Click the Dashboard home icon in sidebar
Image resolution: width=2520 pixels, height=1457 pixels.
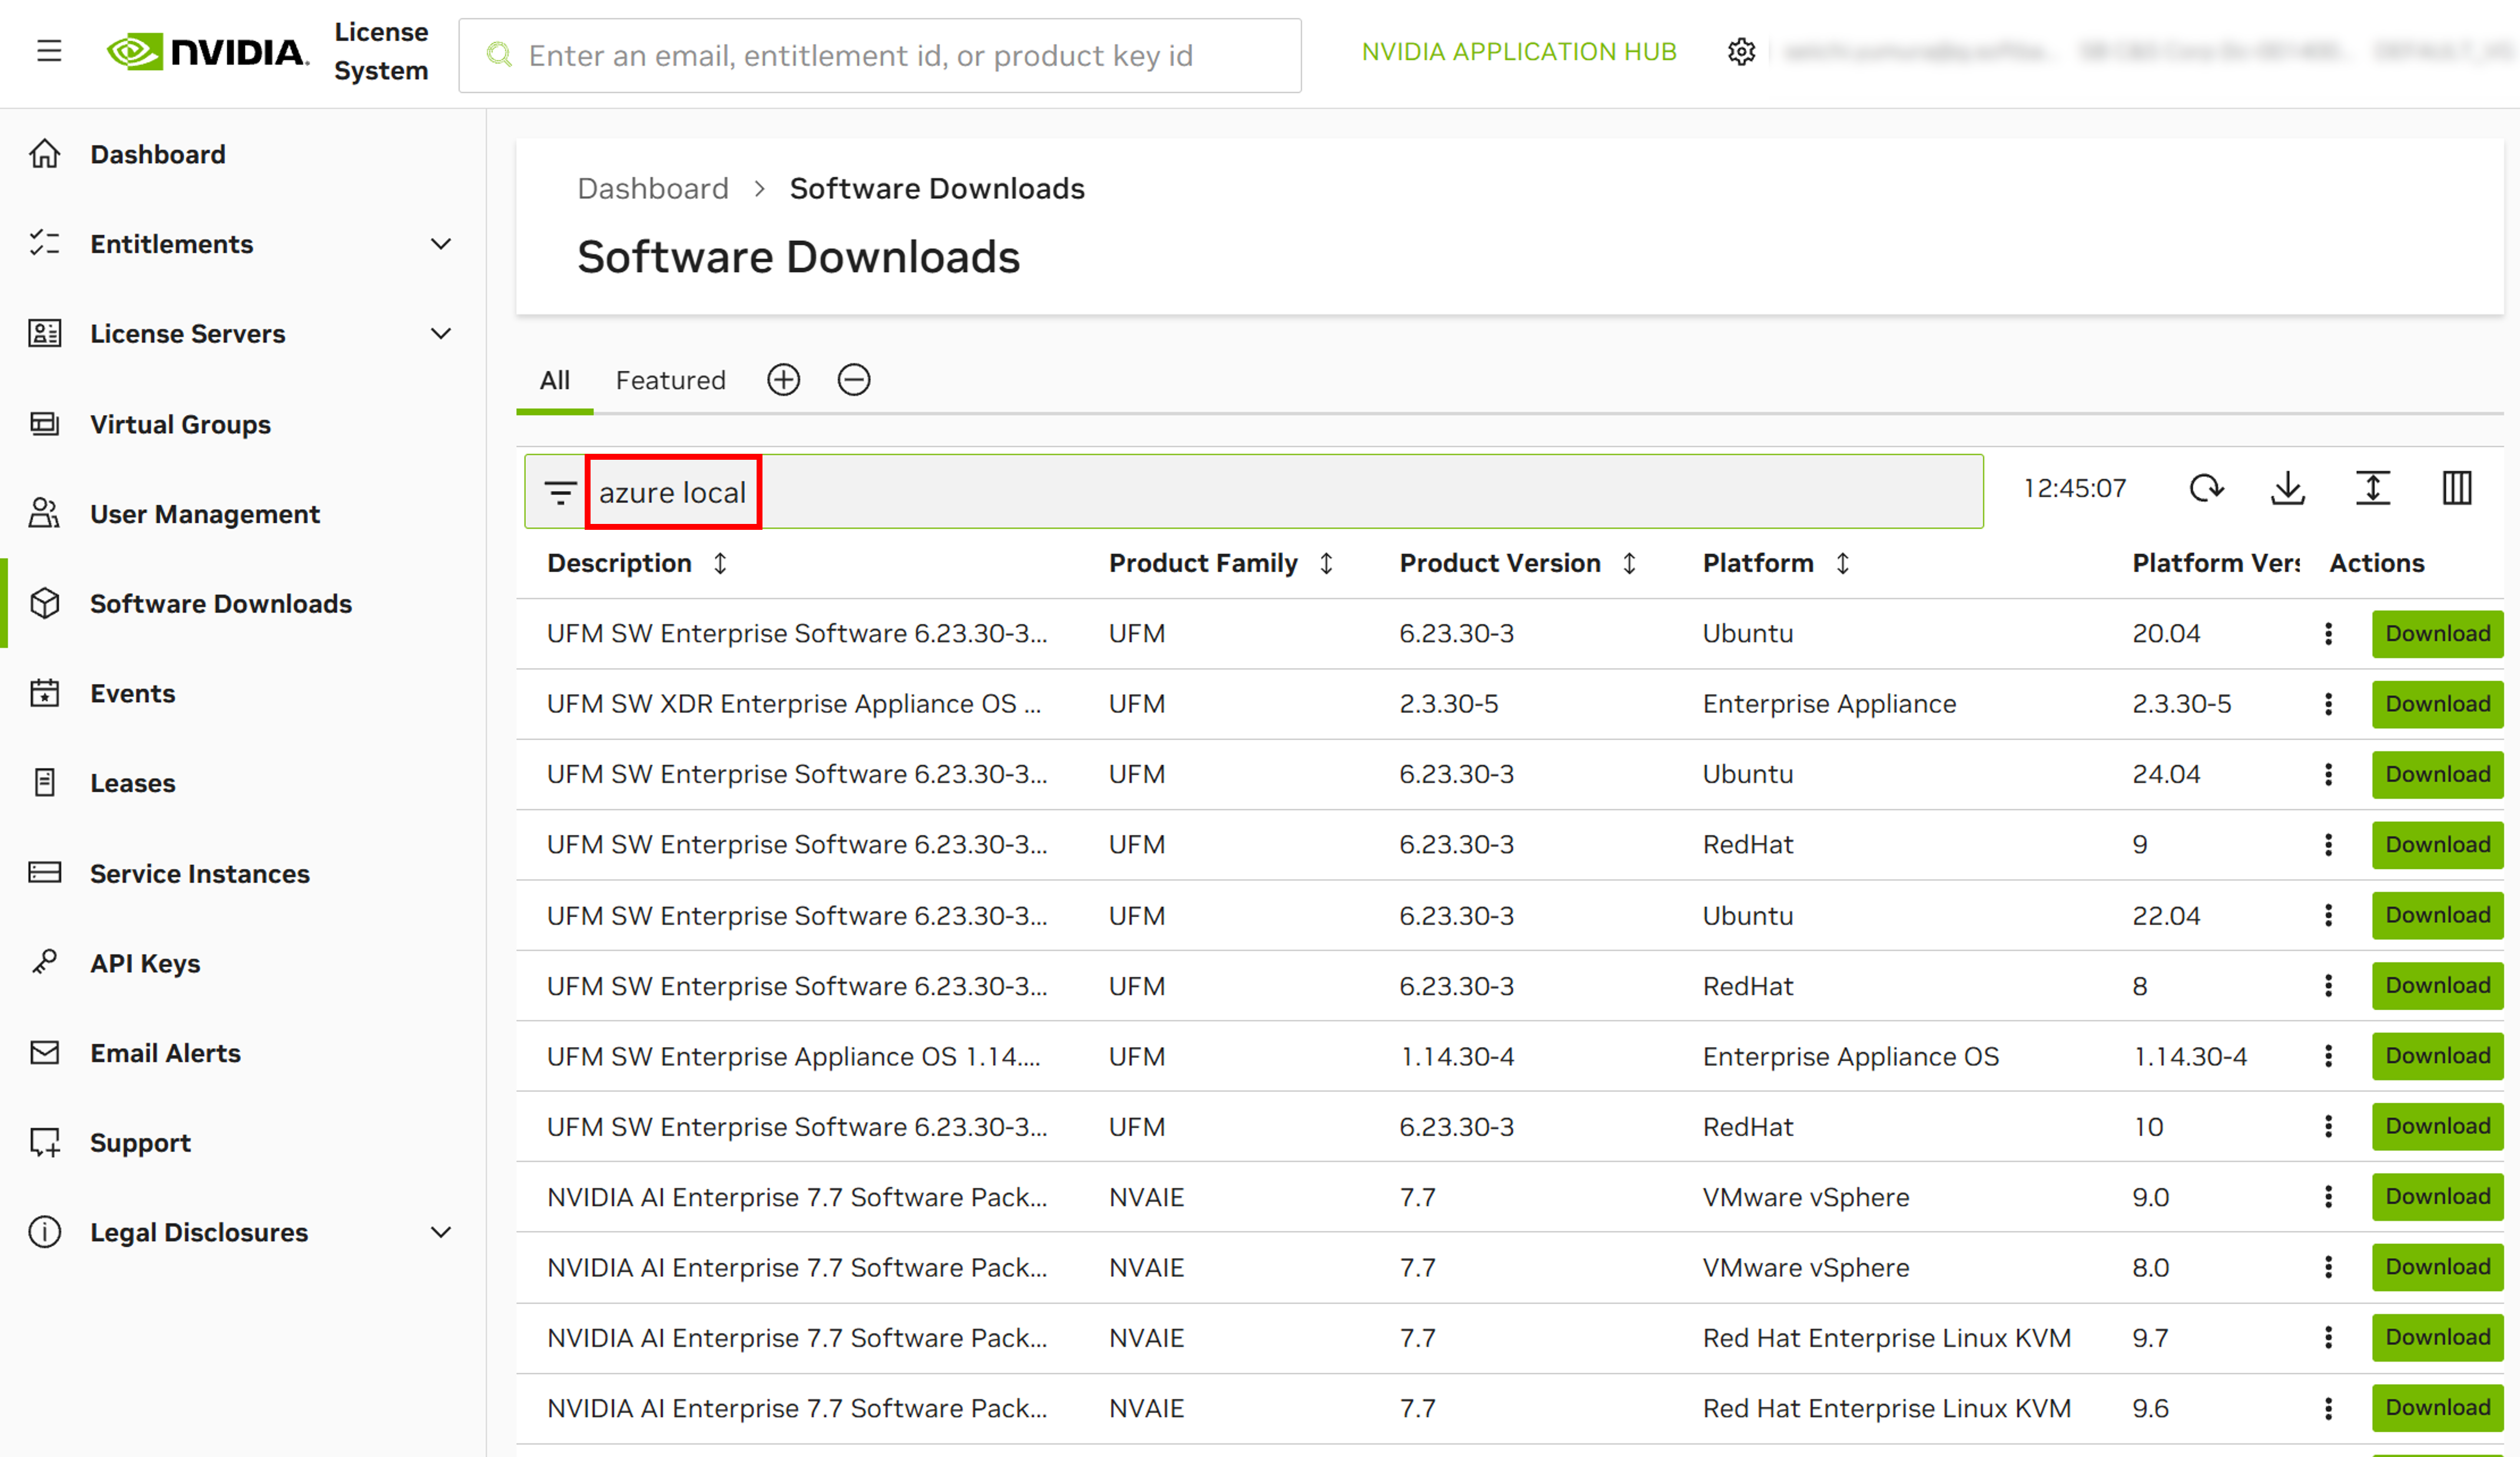[x=45, y=154]
